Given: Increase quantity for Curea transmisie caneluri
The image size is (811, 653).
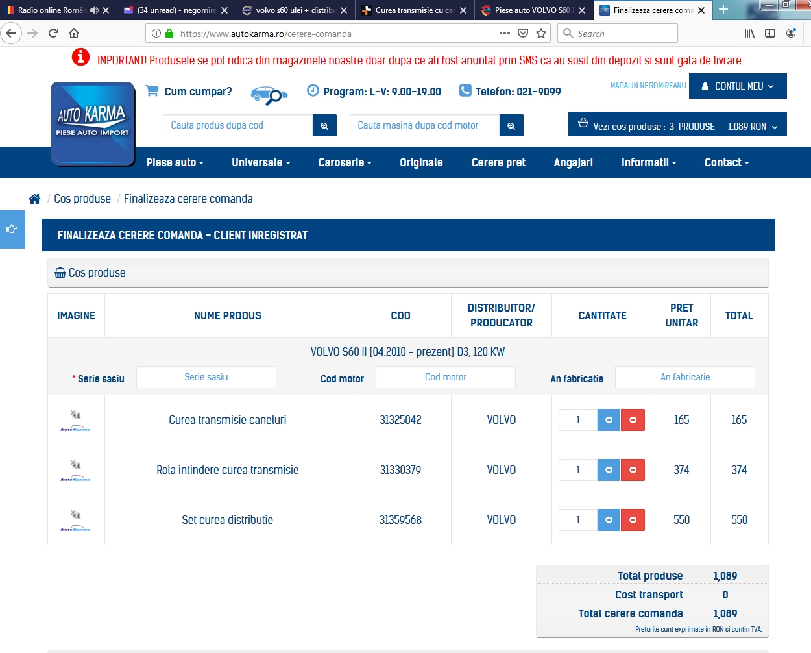Looking at the screenshot, I should [x=609, y=420].
